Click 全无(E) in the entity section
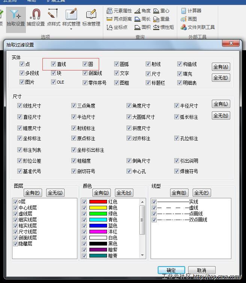This screenshot has height=283, width=246. (220, 78)
